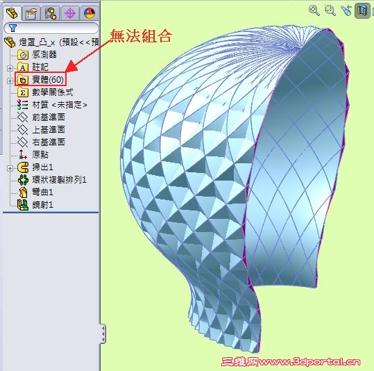The height and width of the screenshot is (371, 374).
Task: Switch to the ConfigurationManager tab
Action: click(x=51, y=13)
